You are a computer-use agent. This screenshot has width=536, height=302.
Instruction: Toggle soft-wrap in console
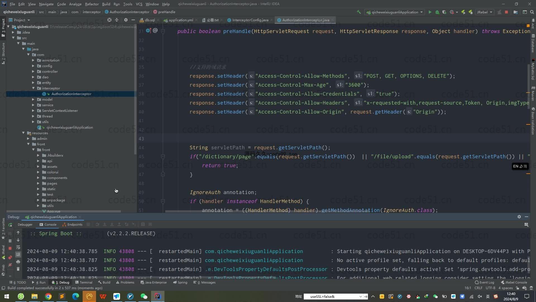coord(18,247)
